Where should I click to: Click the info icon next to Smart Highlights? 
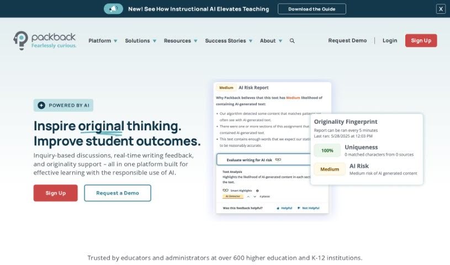(x=257, y=190)
